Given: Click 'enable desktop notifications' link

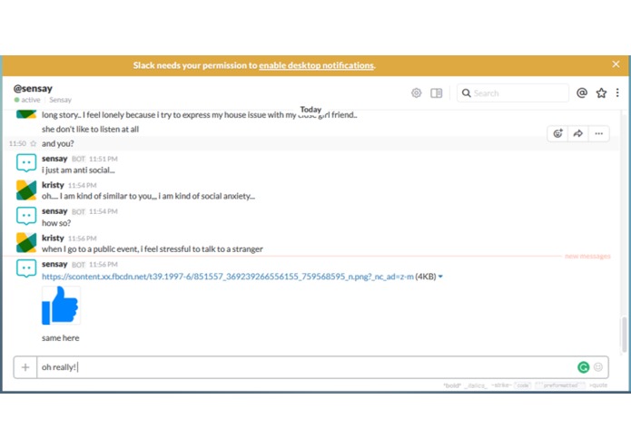Looking at the screenshot, I should 316,65.
